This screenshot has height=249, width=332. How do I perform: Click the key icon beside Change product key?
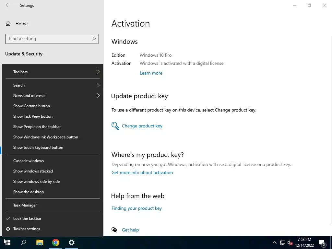(x=115, y=126)
